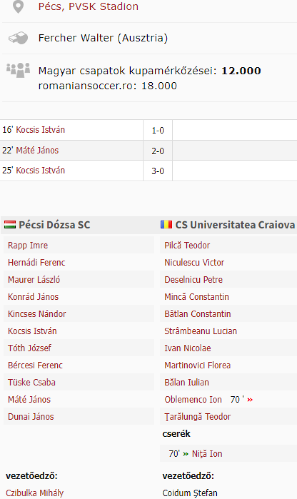Open coach Coidum Ștefan profile
The height and width of the screenshot is (499, 297).
(x=190, y=493)
